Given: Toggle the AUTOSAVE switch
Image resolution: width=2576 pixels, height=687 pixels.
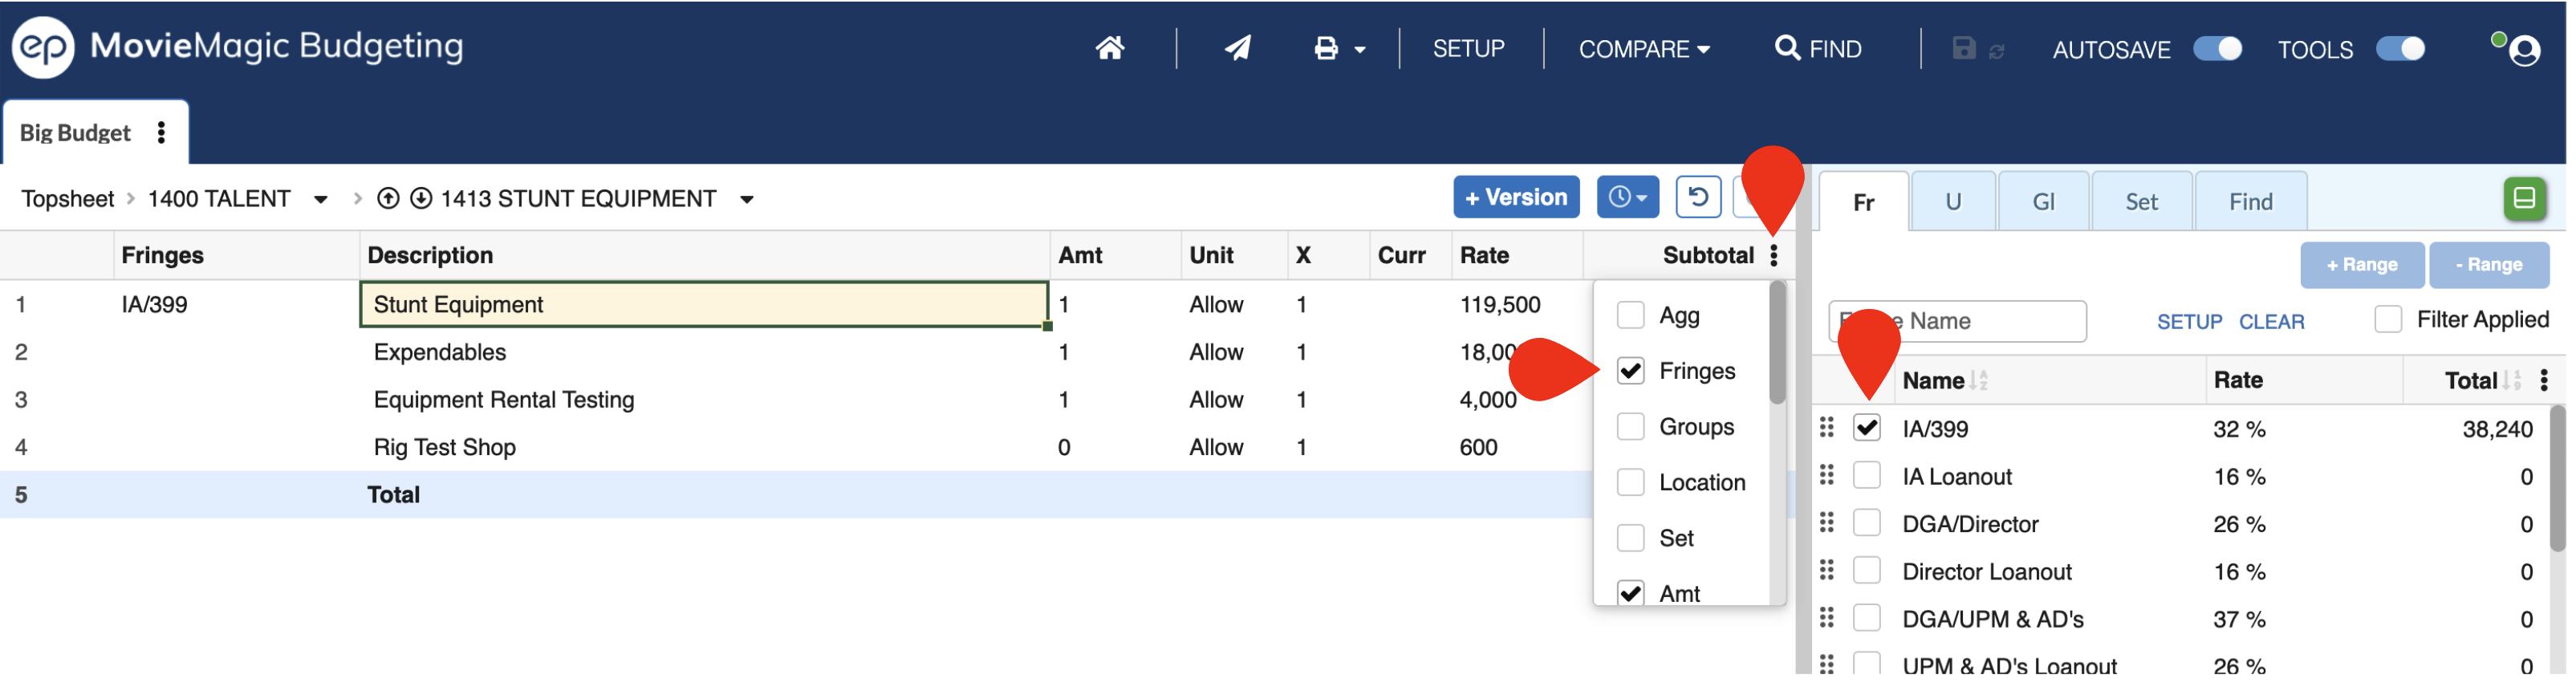Looking at the screenshot, I should pos(2217,49).
